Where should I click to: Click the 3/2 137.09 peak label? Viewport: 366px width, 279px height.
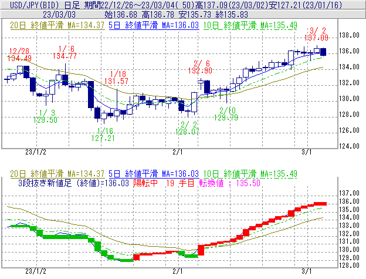click(x=316, y=34)
